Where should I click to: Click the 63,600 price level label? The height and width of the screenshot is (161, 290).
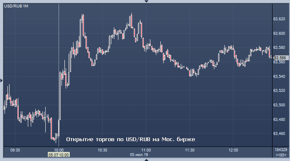279,34
